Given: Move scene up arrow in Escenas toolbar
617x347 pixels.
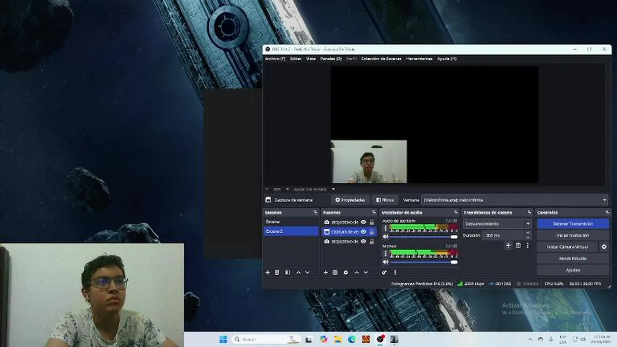Looking at the screenshot, I should [x=298, y=272].
